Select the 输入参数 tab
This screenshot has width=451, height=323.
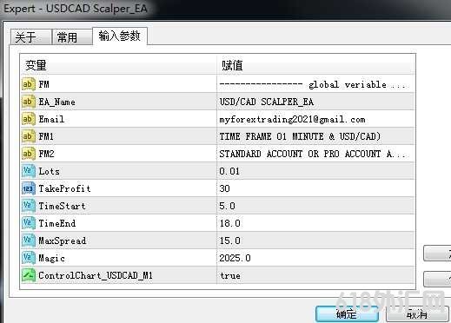(x=120, y=36)
